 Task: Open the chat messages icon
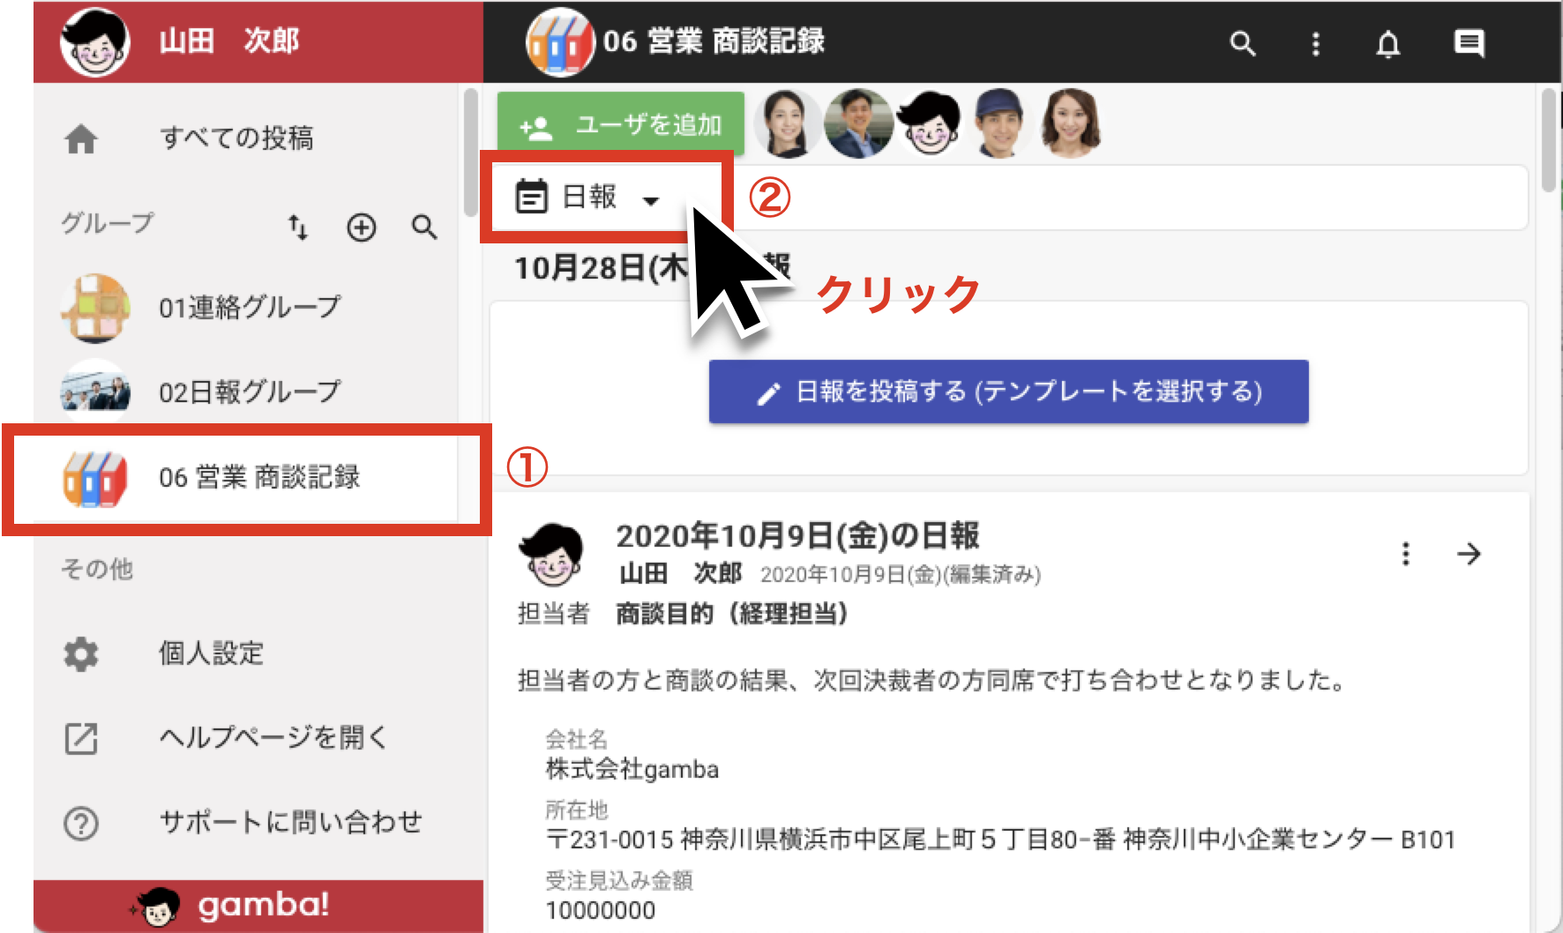pyautogui.click(x=1469, y=43)
